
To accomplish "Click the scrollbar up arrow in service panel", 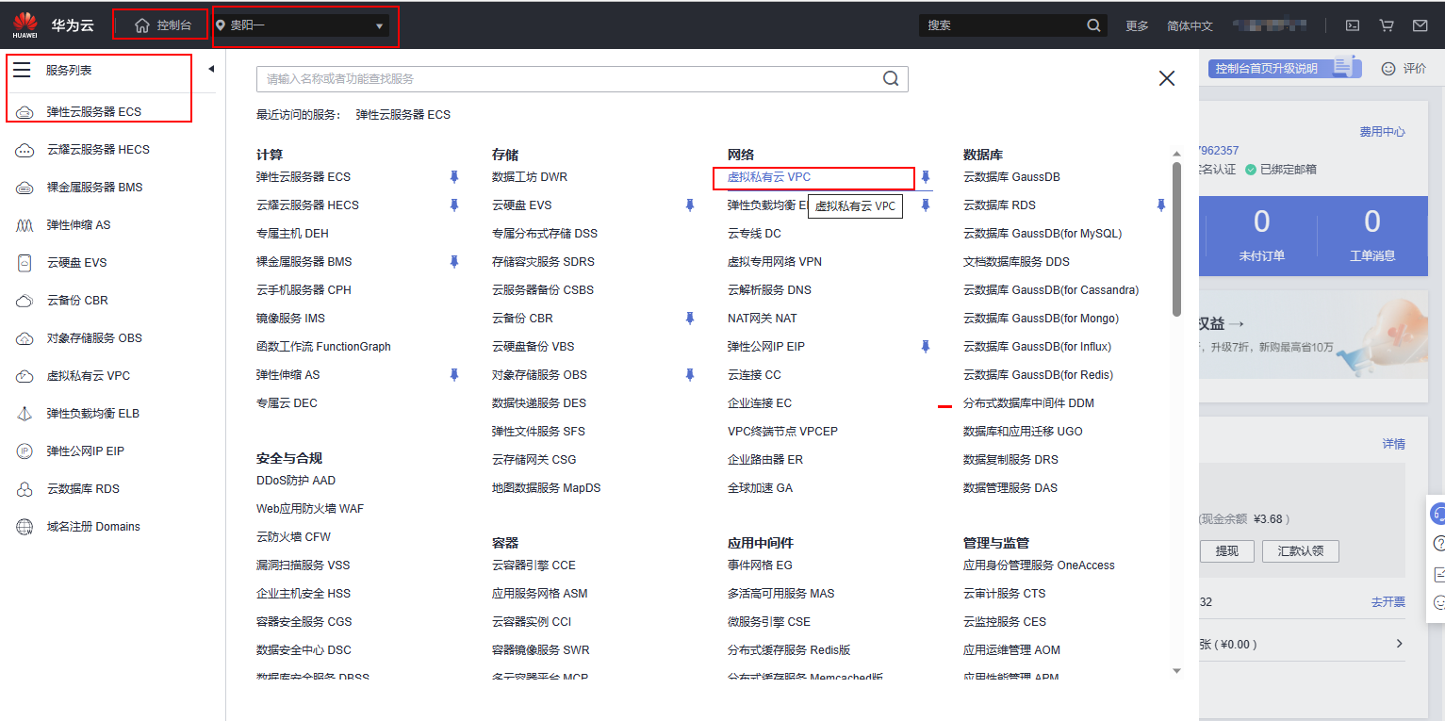I will click(1176, 154).
